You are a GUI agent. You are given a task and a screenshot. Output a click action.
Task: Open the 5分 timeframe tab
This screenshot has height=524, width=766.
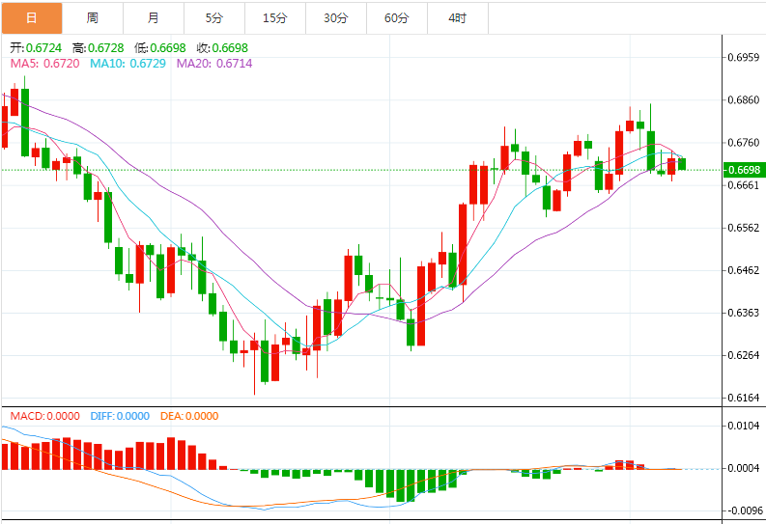click(x=214, y=18)
